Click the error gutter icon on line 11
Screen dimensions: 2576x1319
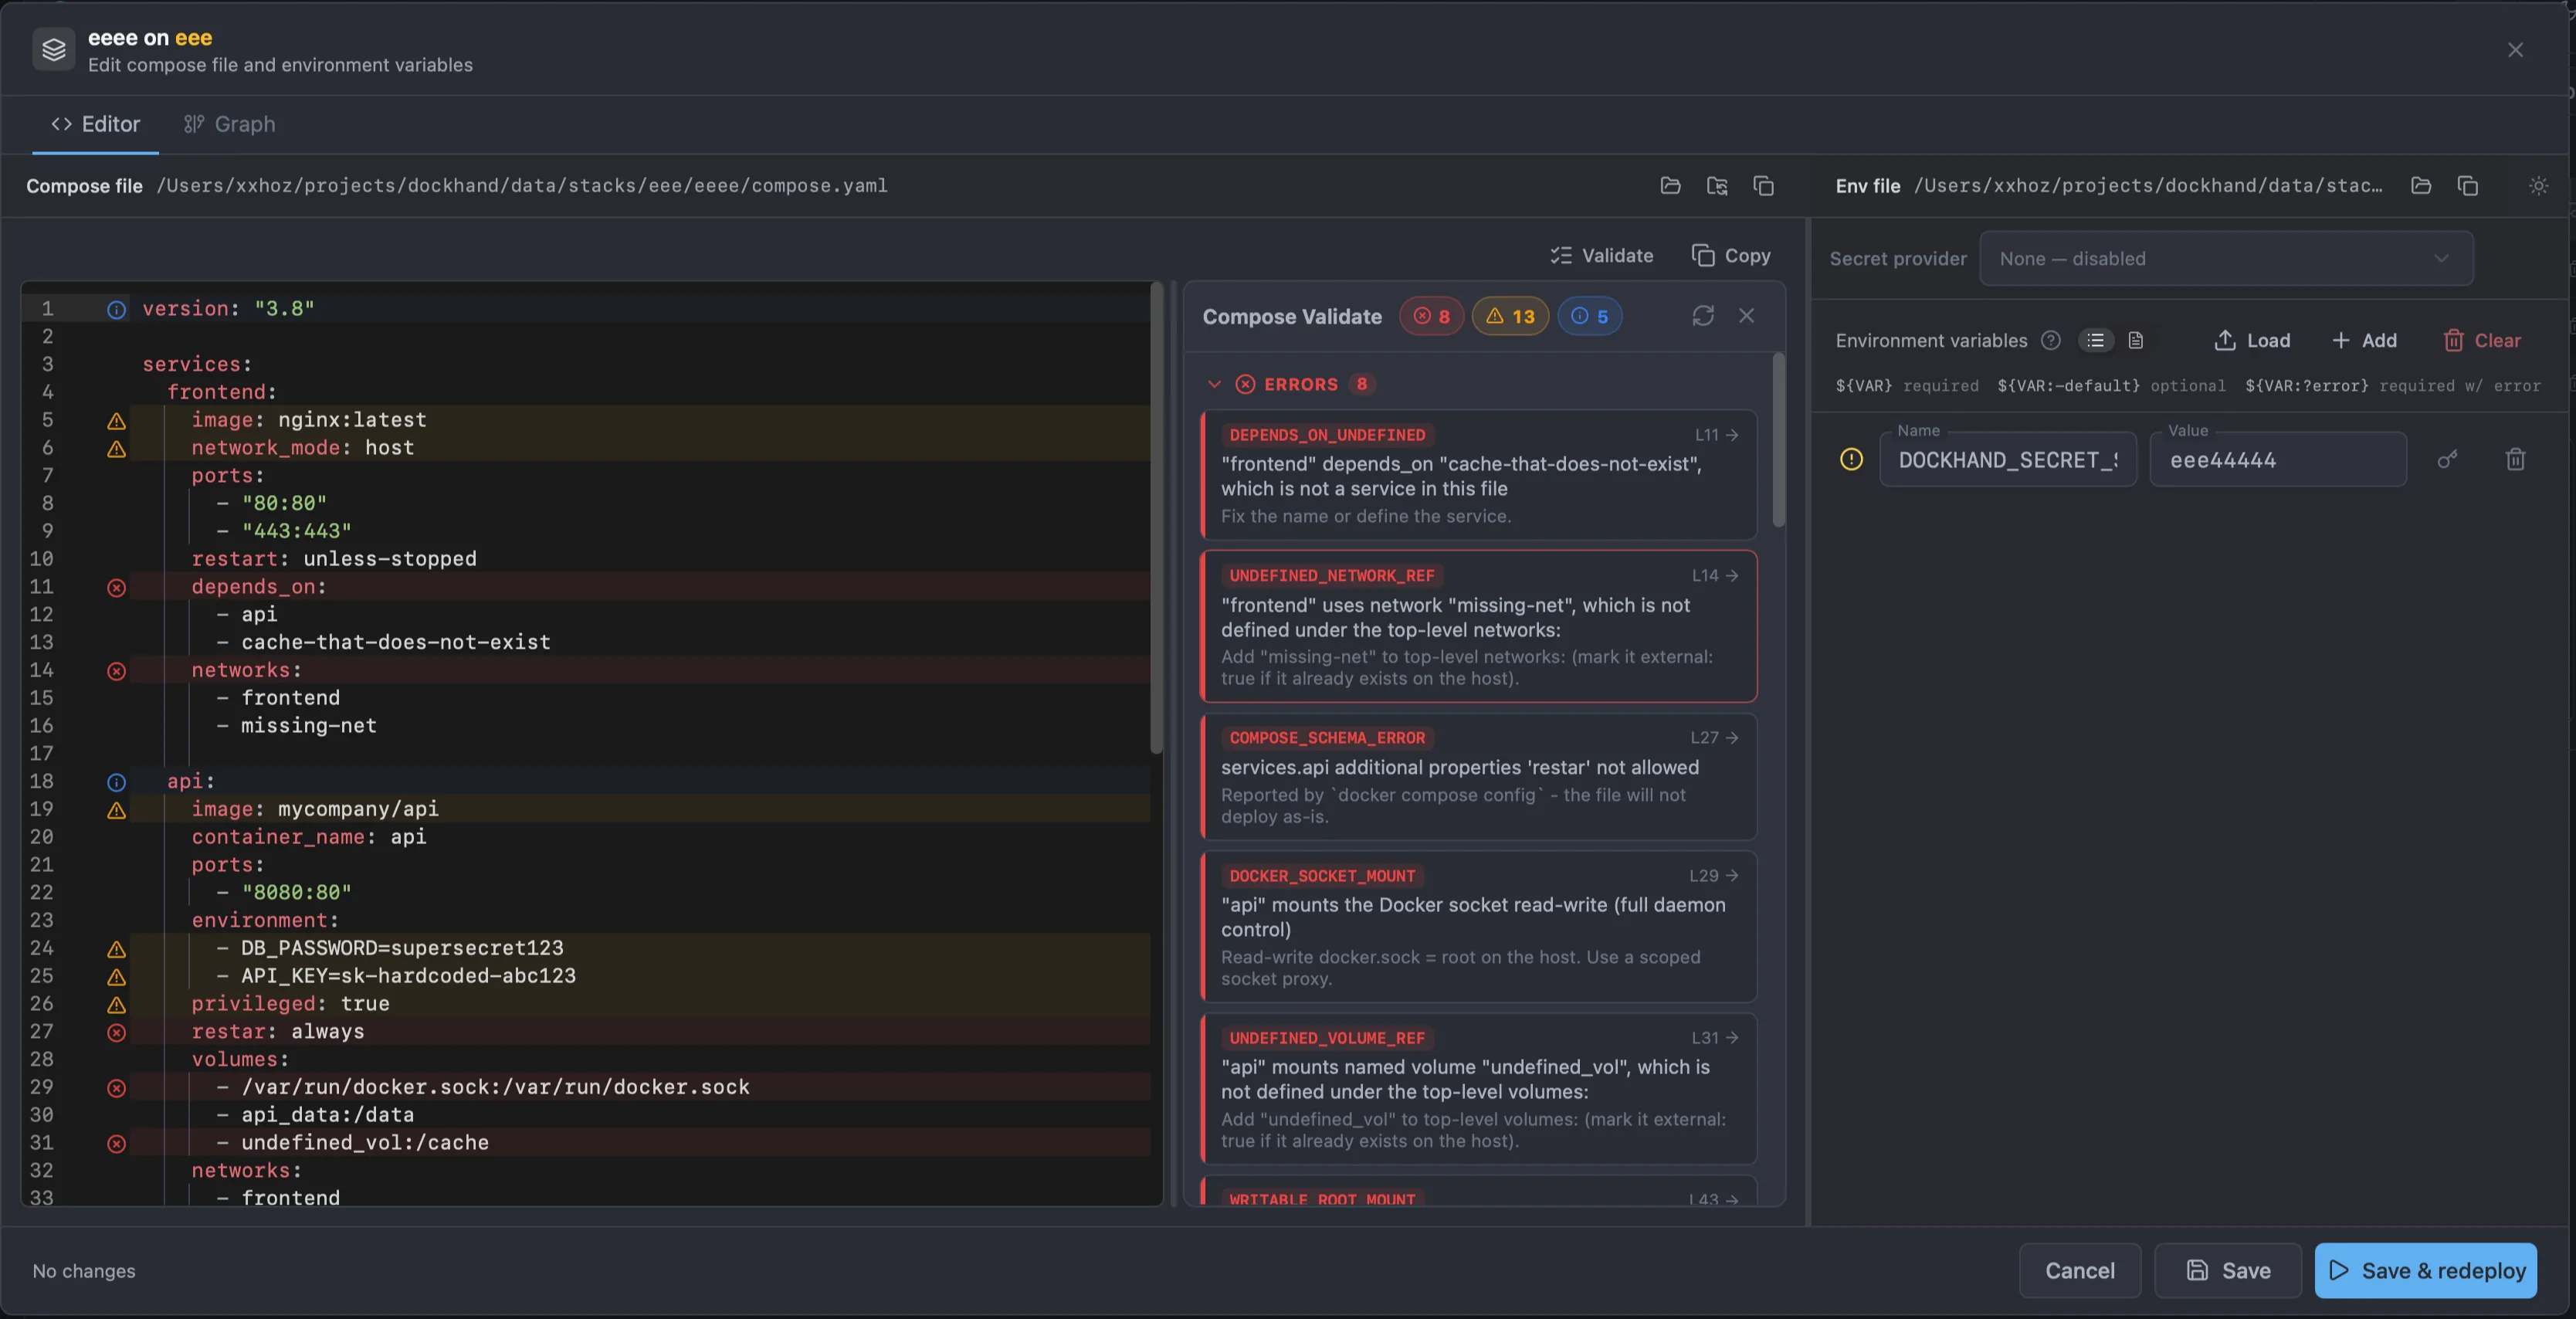click(117, 588)
